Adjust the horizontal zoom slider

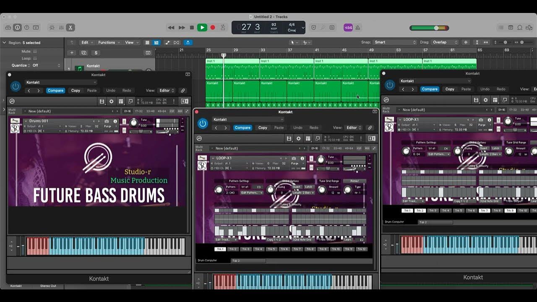(x=526, y=42)
